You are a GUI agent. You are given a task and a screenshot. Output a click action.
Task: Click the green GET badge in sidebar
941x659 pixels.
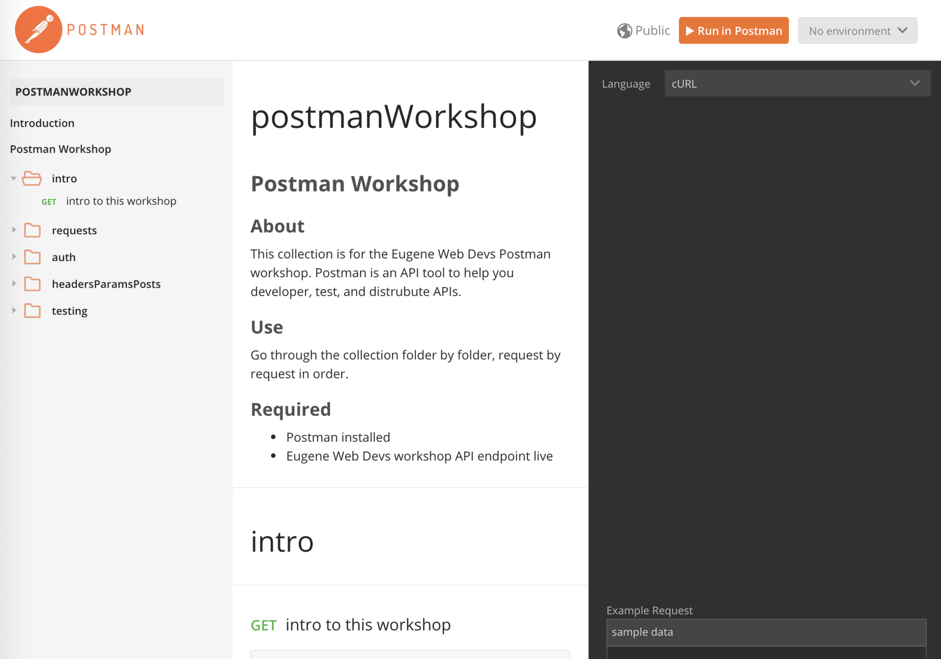pos(49,202)
